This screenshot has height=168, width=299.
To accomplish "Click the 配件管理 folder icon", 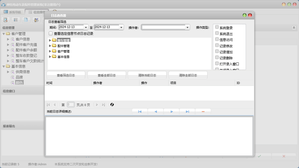I will click(x=54, y=45).
